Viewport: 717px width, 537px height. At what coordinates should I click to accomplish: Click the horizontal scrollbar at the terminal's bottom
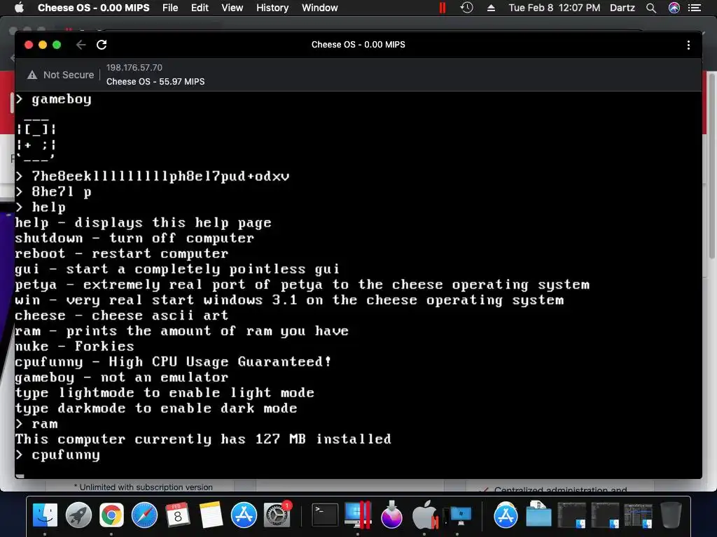20,475
